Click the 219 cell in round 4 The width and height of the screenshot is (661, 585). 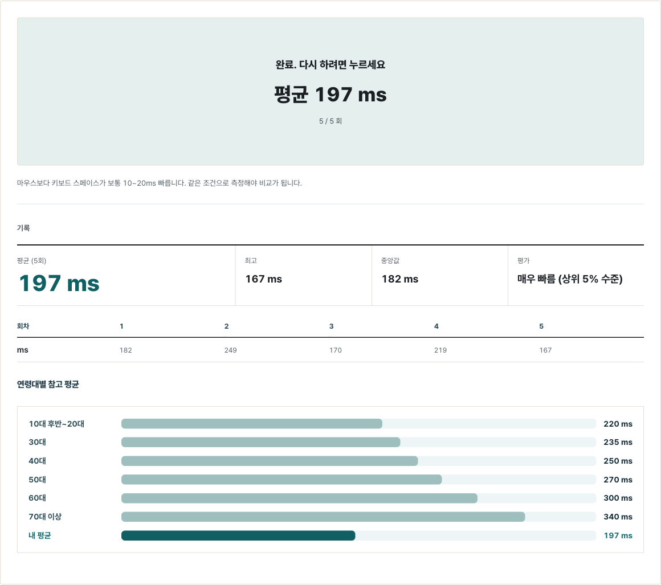point(440,350)
